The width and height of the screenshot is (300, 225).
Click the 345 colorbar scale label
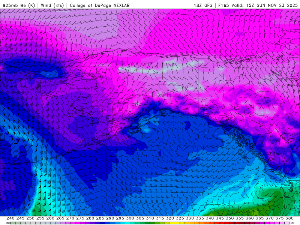coord(220,218)
